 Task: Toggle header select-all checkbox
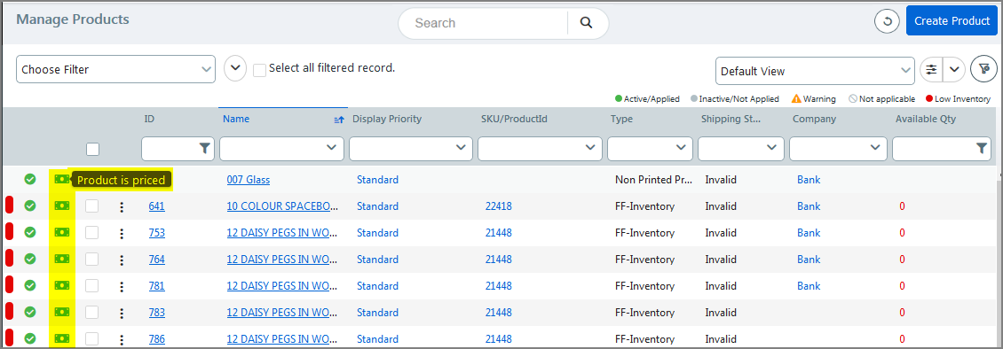(x=92, y=150)
